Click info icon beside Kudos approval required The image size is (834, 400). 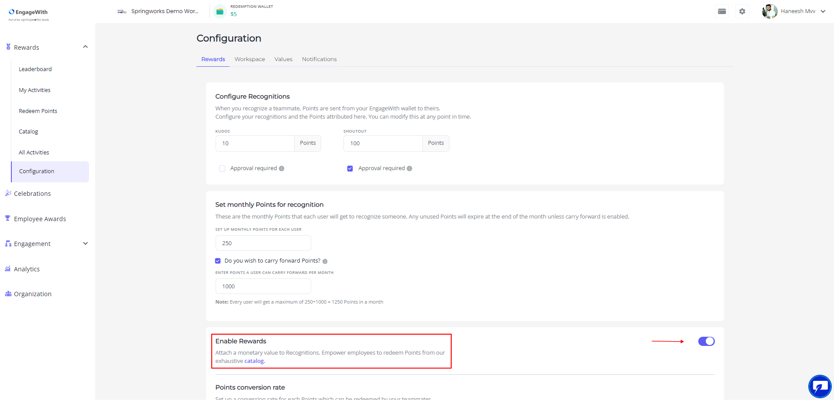coord(281,168)
